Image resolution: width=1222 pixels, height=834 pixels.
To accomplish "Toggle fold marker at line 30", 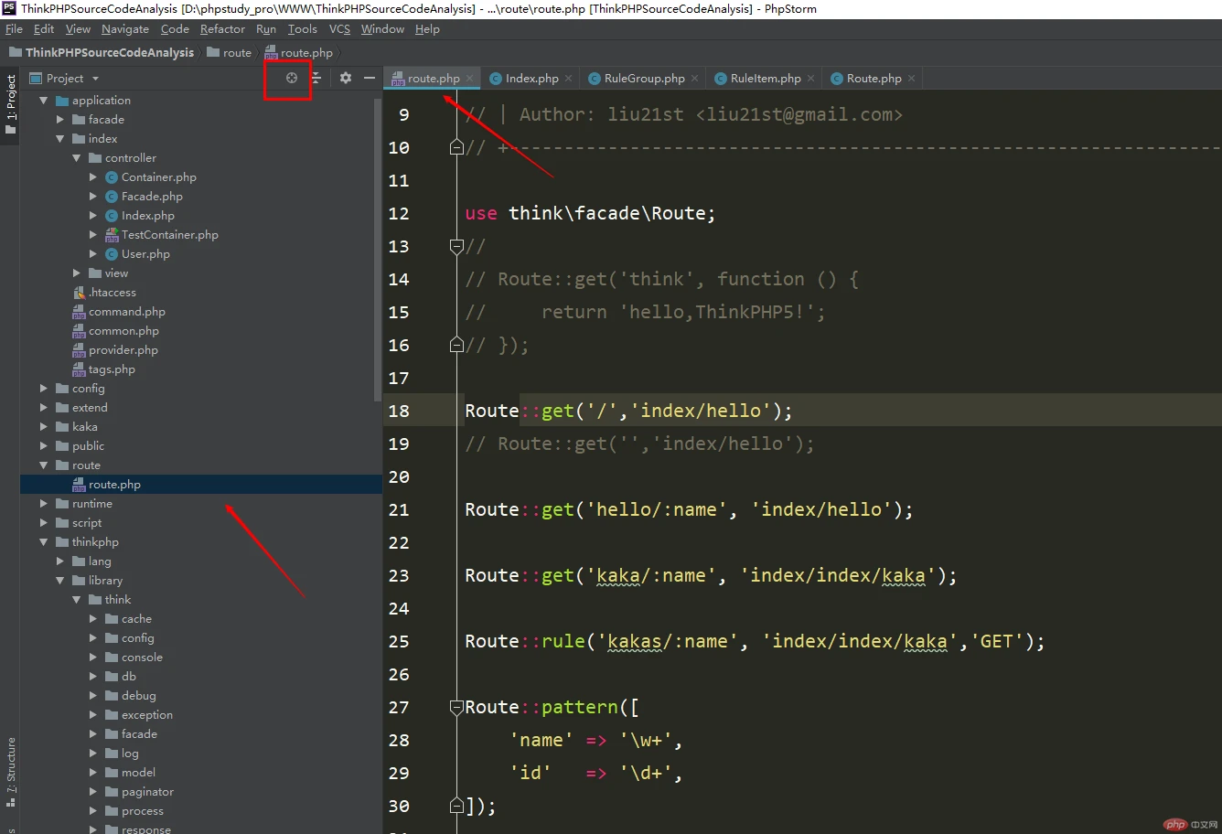I will pyautogui.click(x=456, y=806).
